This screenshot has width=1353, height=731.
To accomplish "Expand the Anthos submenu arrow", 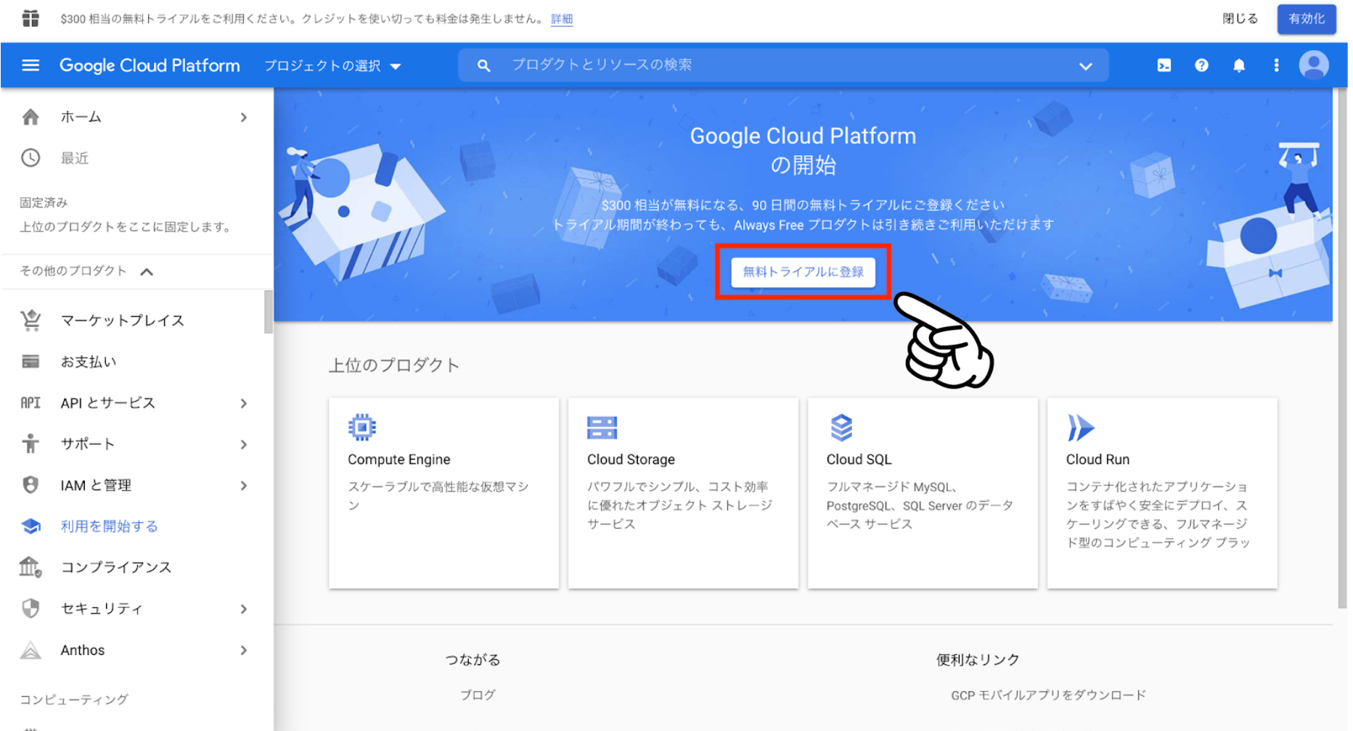I will pos(244,651).
